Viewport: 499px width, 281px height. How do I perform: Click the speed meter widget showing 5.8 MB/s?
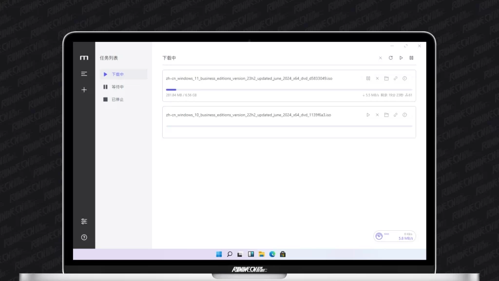tap(394, 236)
